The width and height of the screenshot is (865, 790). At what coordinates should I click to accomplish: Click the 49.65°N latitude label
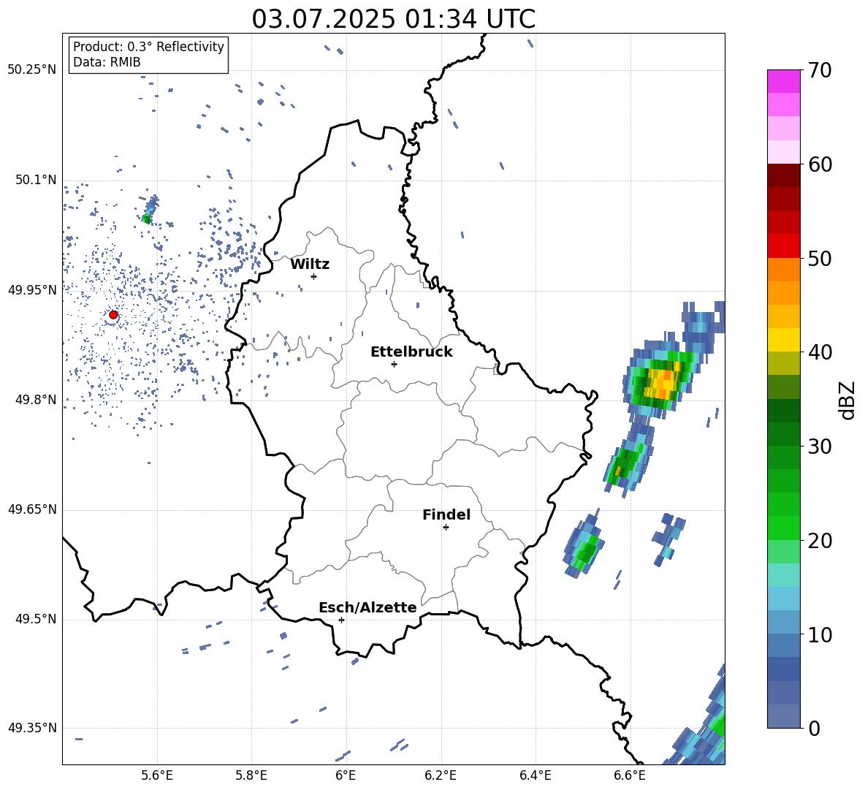[32, 509]
